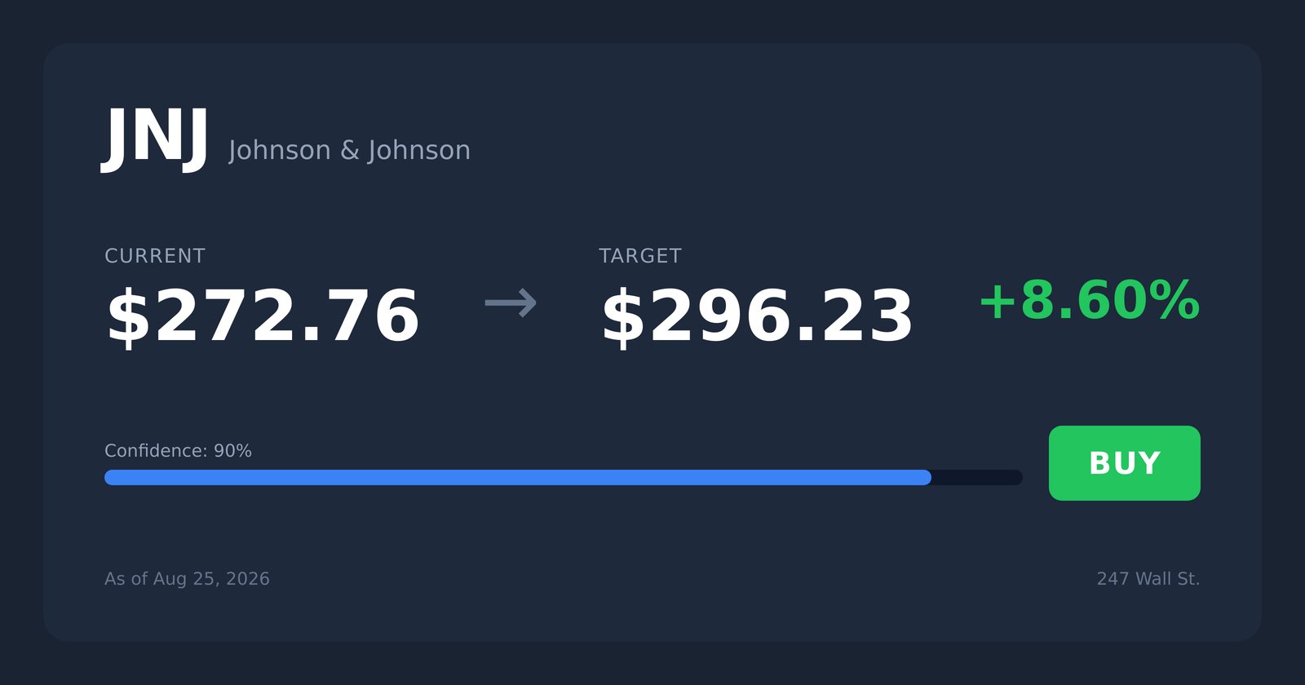
Task: Select the target price $296.23
Action: pyautogui.click(x=757, y=317)
